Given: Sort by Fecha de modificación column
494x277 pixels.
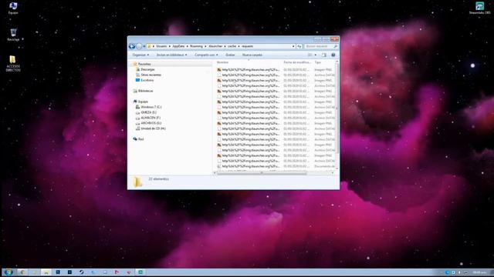Looking at the screenshot, I should tap(296, 62).
